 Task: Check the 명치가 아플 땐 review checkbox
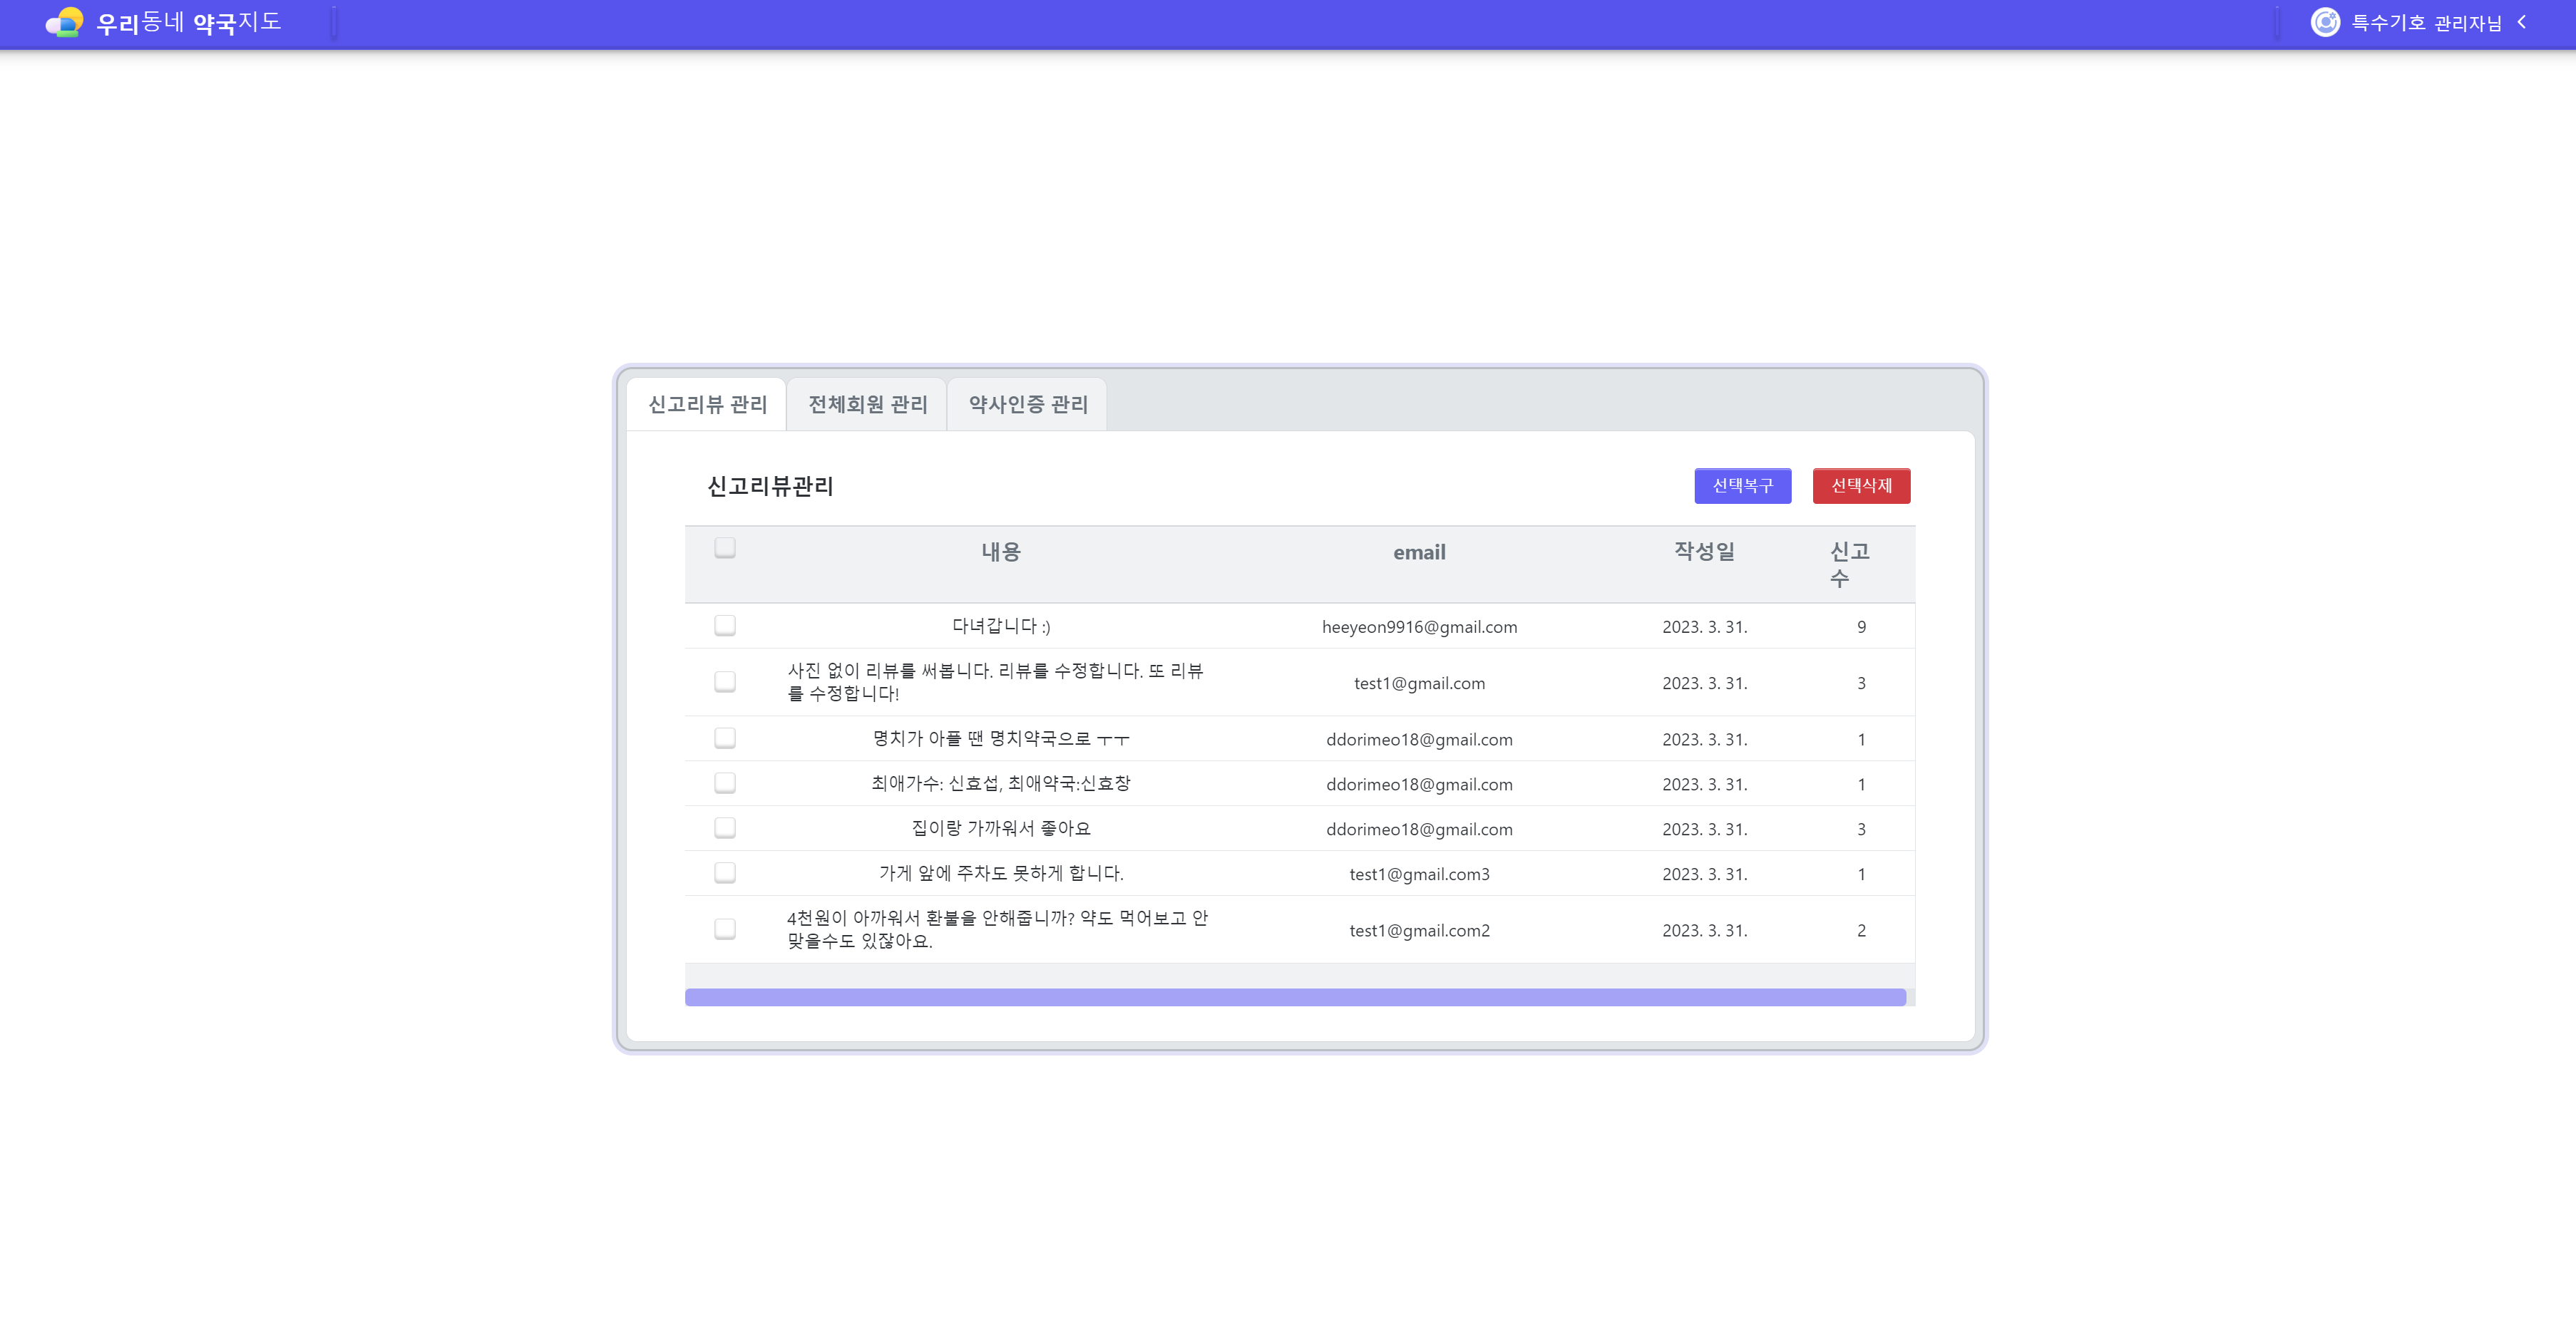pyautogui.click(x=725, y=738)
